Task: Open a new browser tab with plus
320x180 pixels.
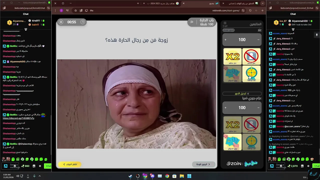Action: pyautogui.click(x=138, y=3)
